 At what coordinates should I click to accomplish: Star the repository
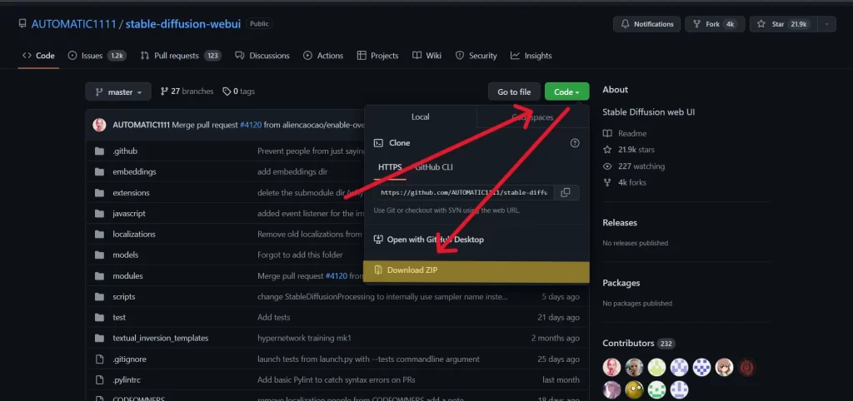783,24
